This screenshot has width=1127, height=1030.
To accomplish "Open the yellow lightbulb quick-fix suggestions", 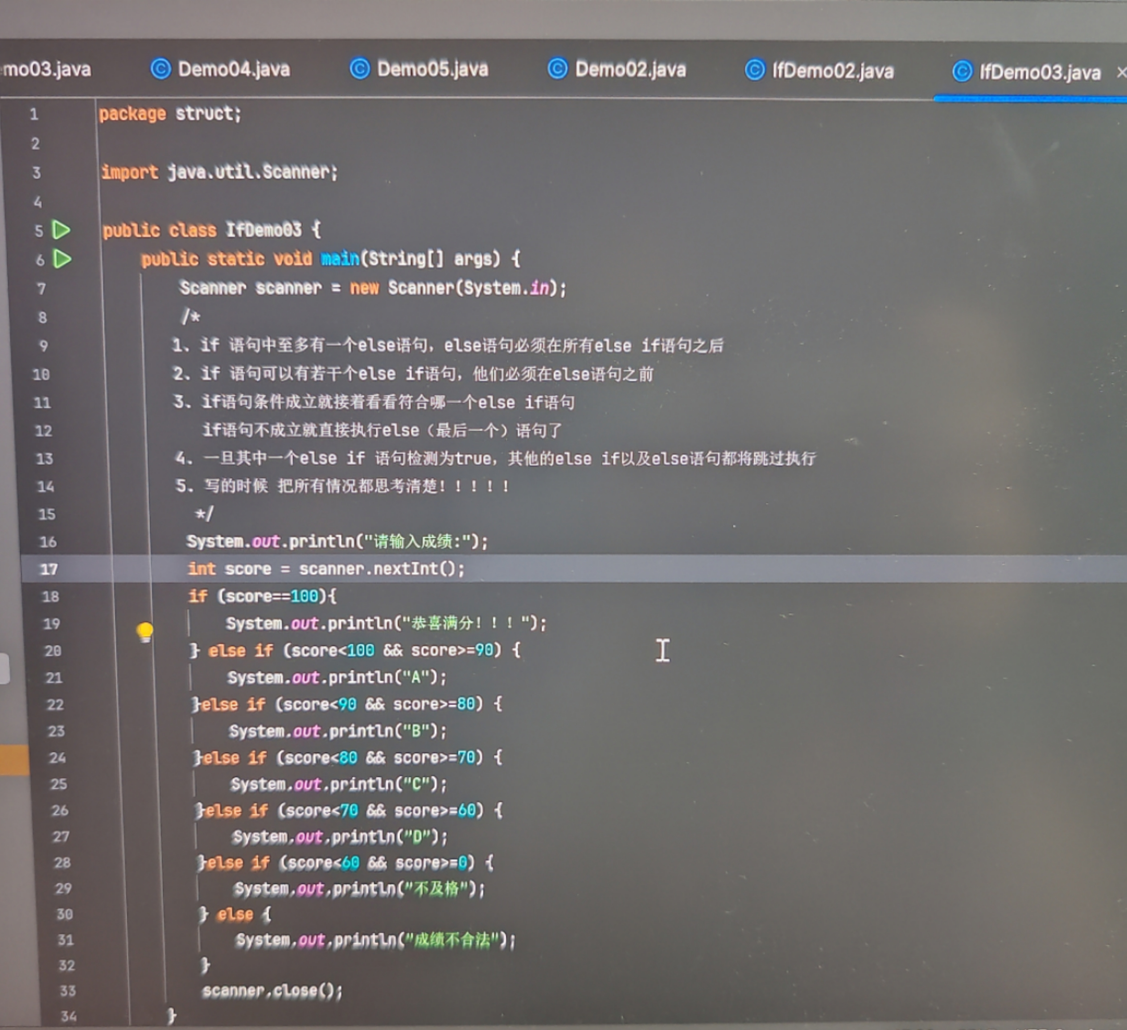I will 145,632.
